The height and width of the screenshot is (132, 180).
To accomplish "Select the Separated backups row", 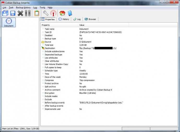I will (x=109, y=55).
